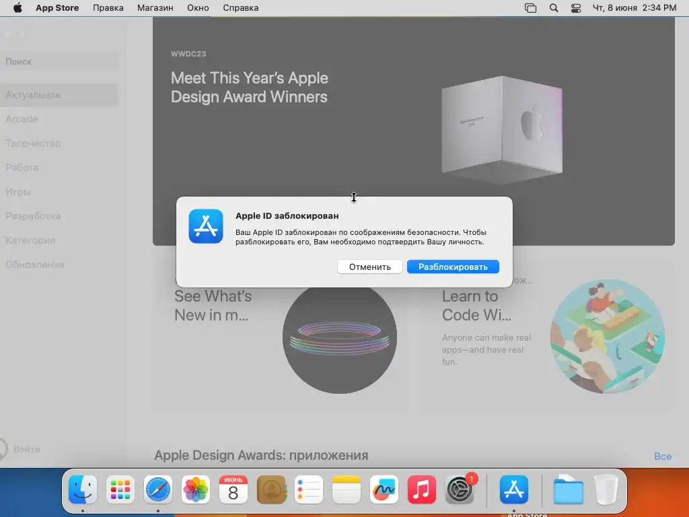Screen dimensions: 689x517
Task: Open Freeform from the Dock
Action: click(384, 489)
